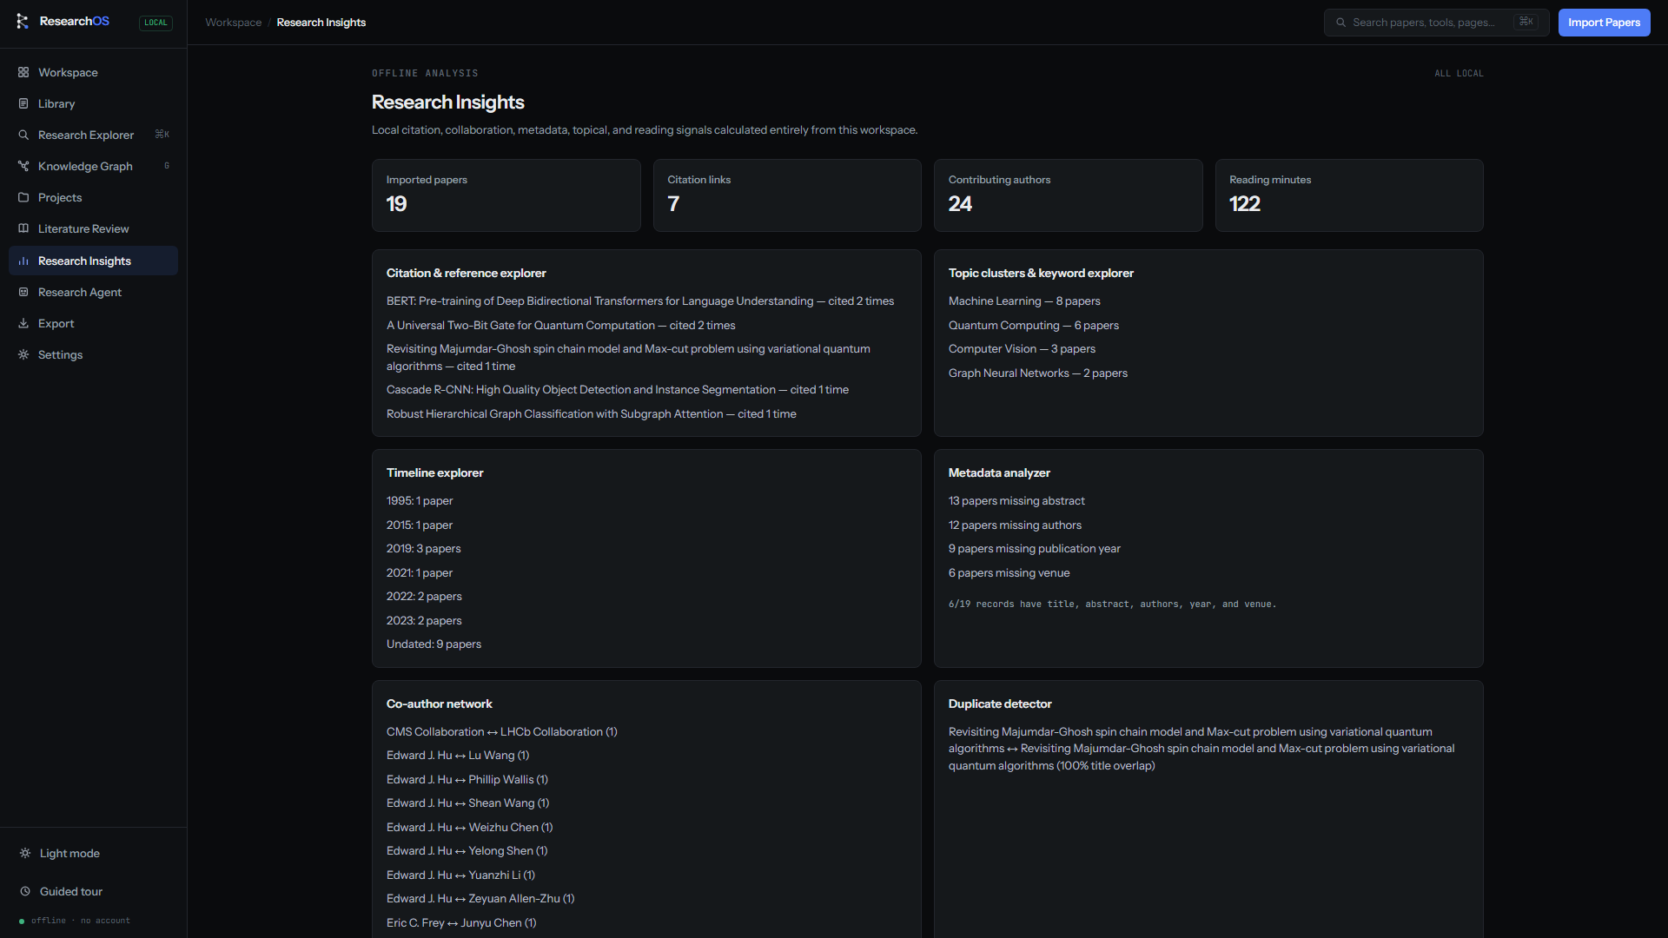Screen dimensions: 1668x938
Task: Click the search magnifier icon in top bar
Action: point(1340,23)
